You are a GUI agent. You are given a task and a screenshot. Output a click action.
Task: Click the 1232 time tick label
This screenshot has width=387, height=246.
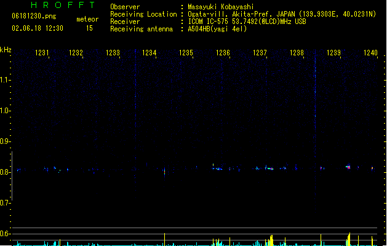(x=76, y=53)
